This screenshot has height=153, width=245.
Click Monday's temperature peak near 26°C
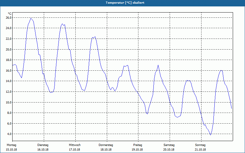(x=31, y=18)
